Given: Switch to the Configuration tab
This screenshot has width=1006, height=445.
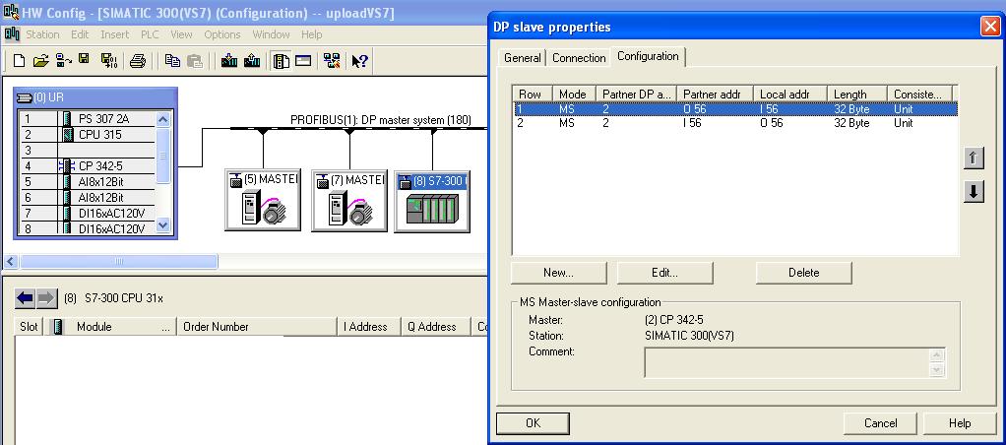Looking at the screenshot, I should click(x=648, y=56).
